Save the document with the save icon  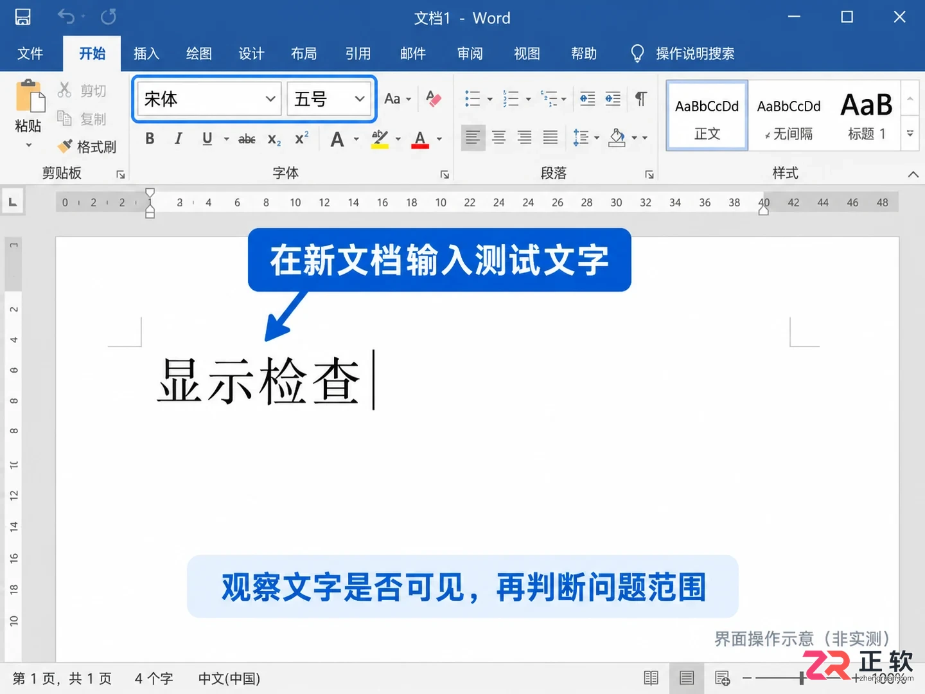(x=23, y=17)
